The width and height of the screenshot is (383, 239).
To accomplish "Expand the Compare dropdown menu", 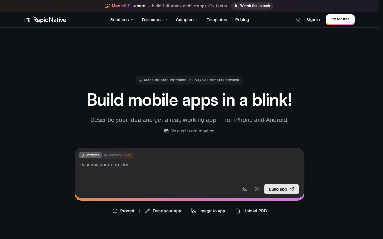I will (187, 20).
